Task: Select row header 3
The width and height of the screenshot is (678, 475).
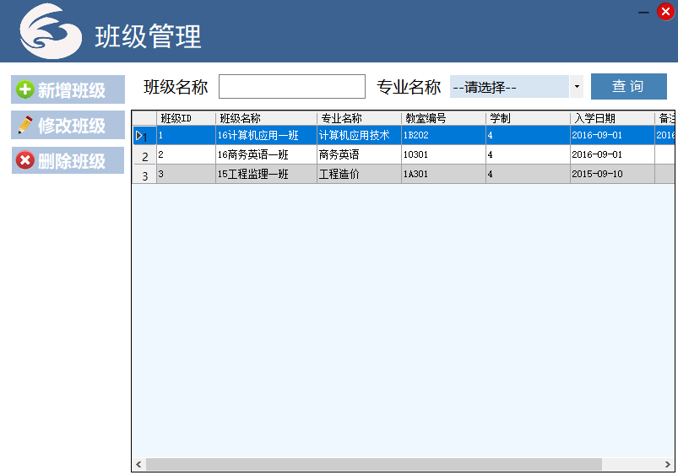Action: click(x=144, y=174)
